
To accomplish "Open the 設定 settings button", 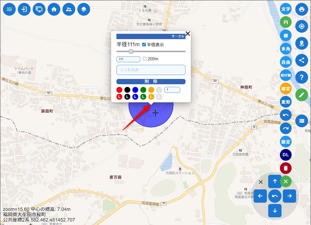I will [286, 142].
